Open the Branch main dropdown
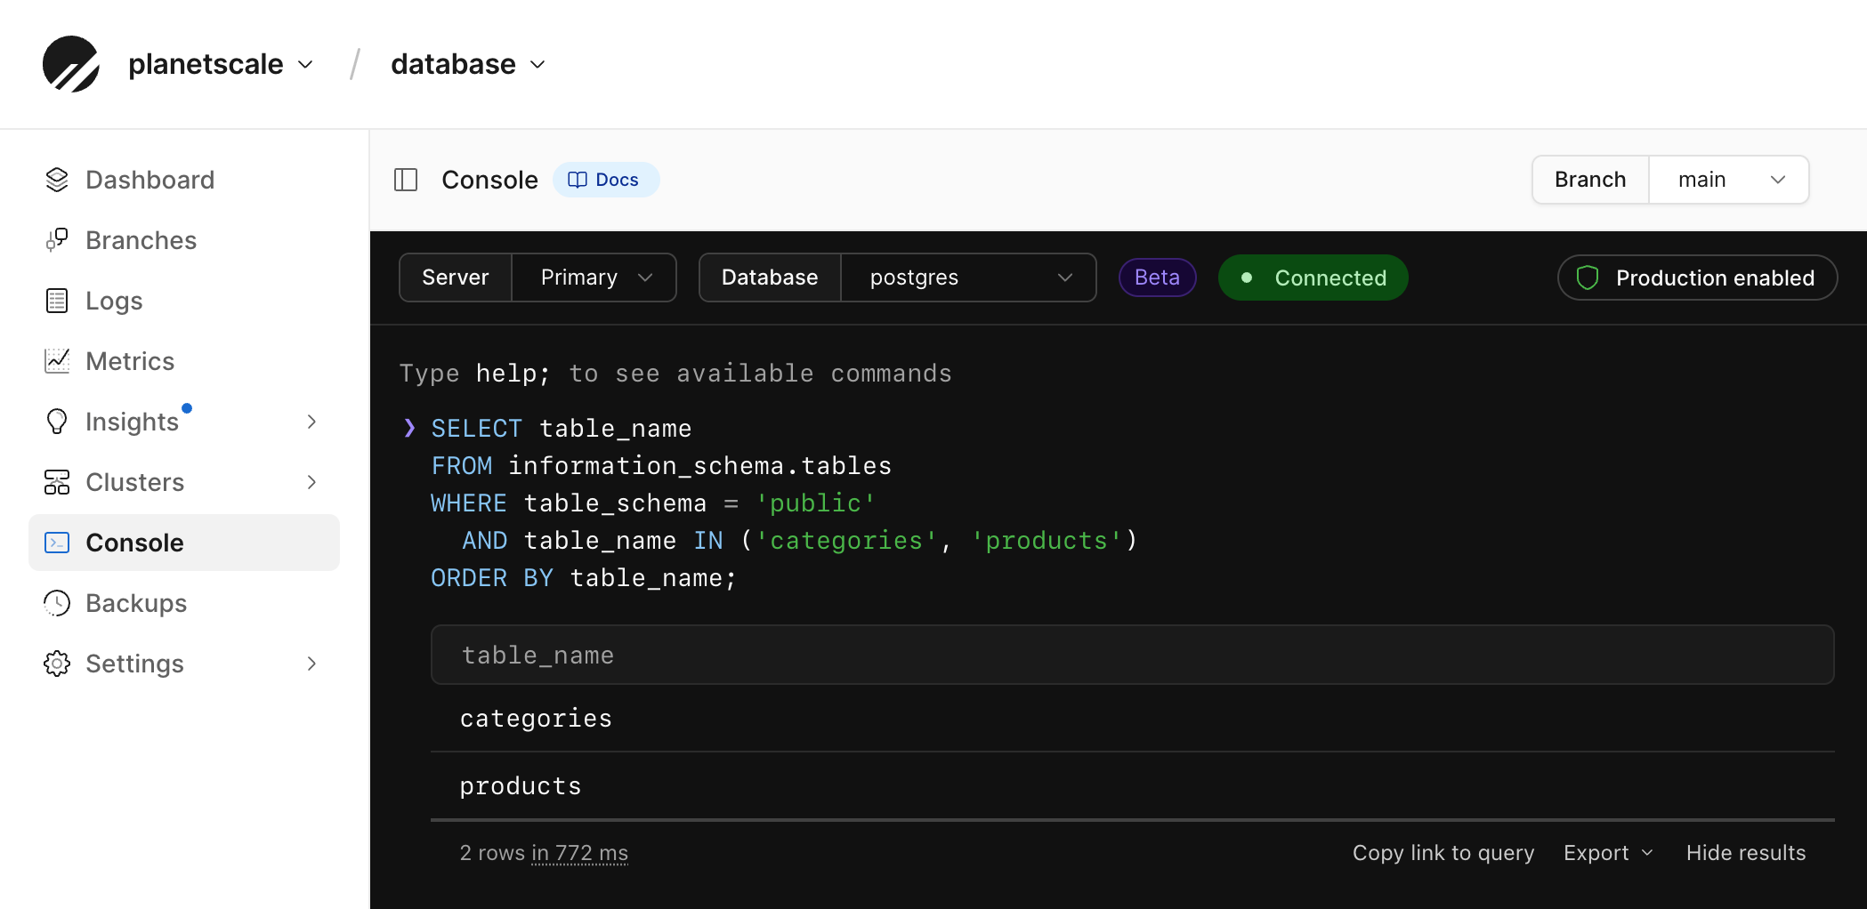 tap(1728, 180)
